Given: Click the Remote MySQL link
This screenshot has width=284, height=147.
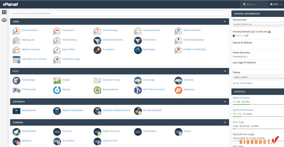Looking at the screenshot, I should (x=152, y=110).
